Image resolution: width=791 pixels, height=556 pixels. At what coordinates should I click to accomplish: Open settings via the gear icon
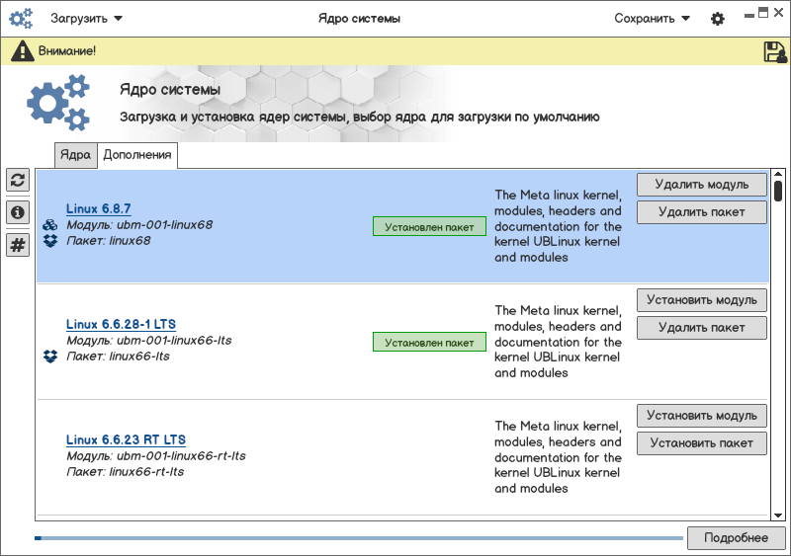tap(718, 19)
